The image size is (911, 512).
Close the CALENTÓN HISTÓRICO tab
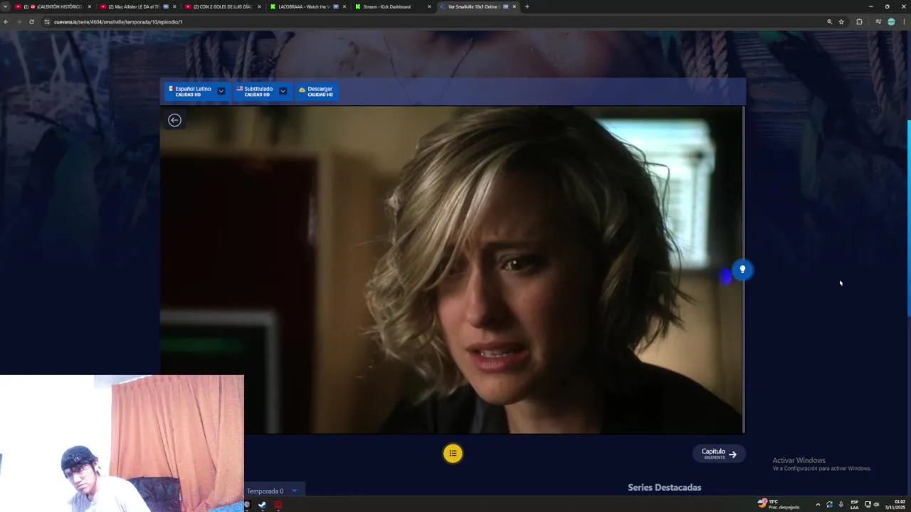pyautogui.click(x=89, y=6)
